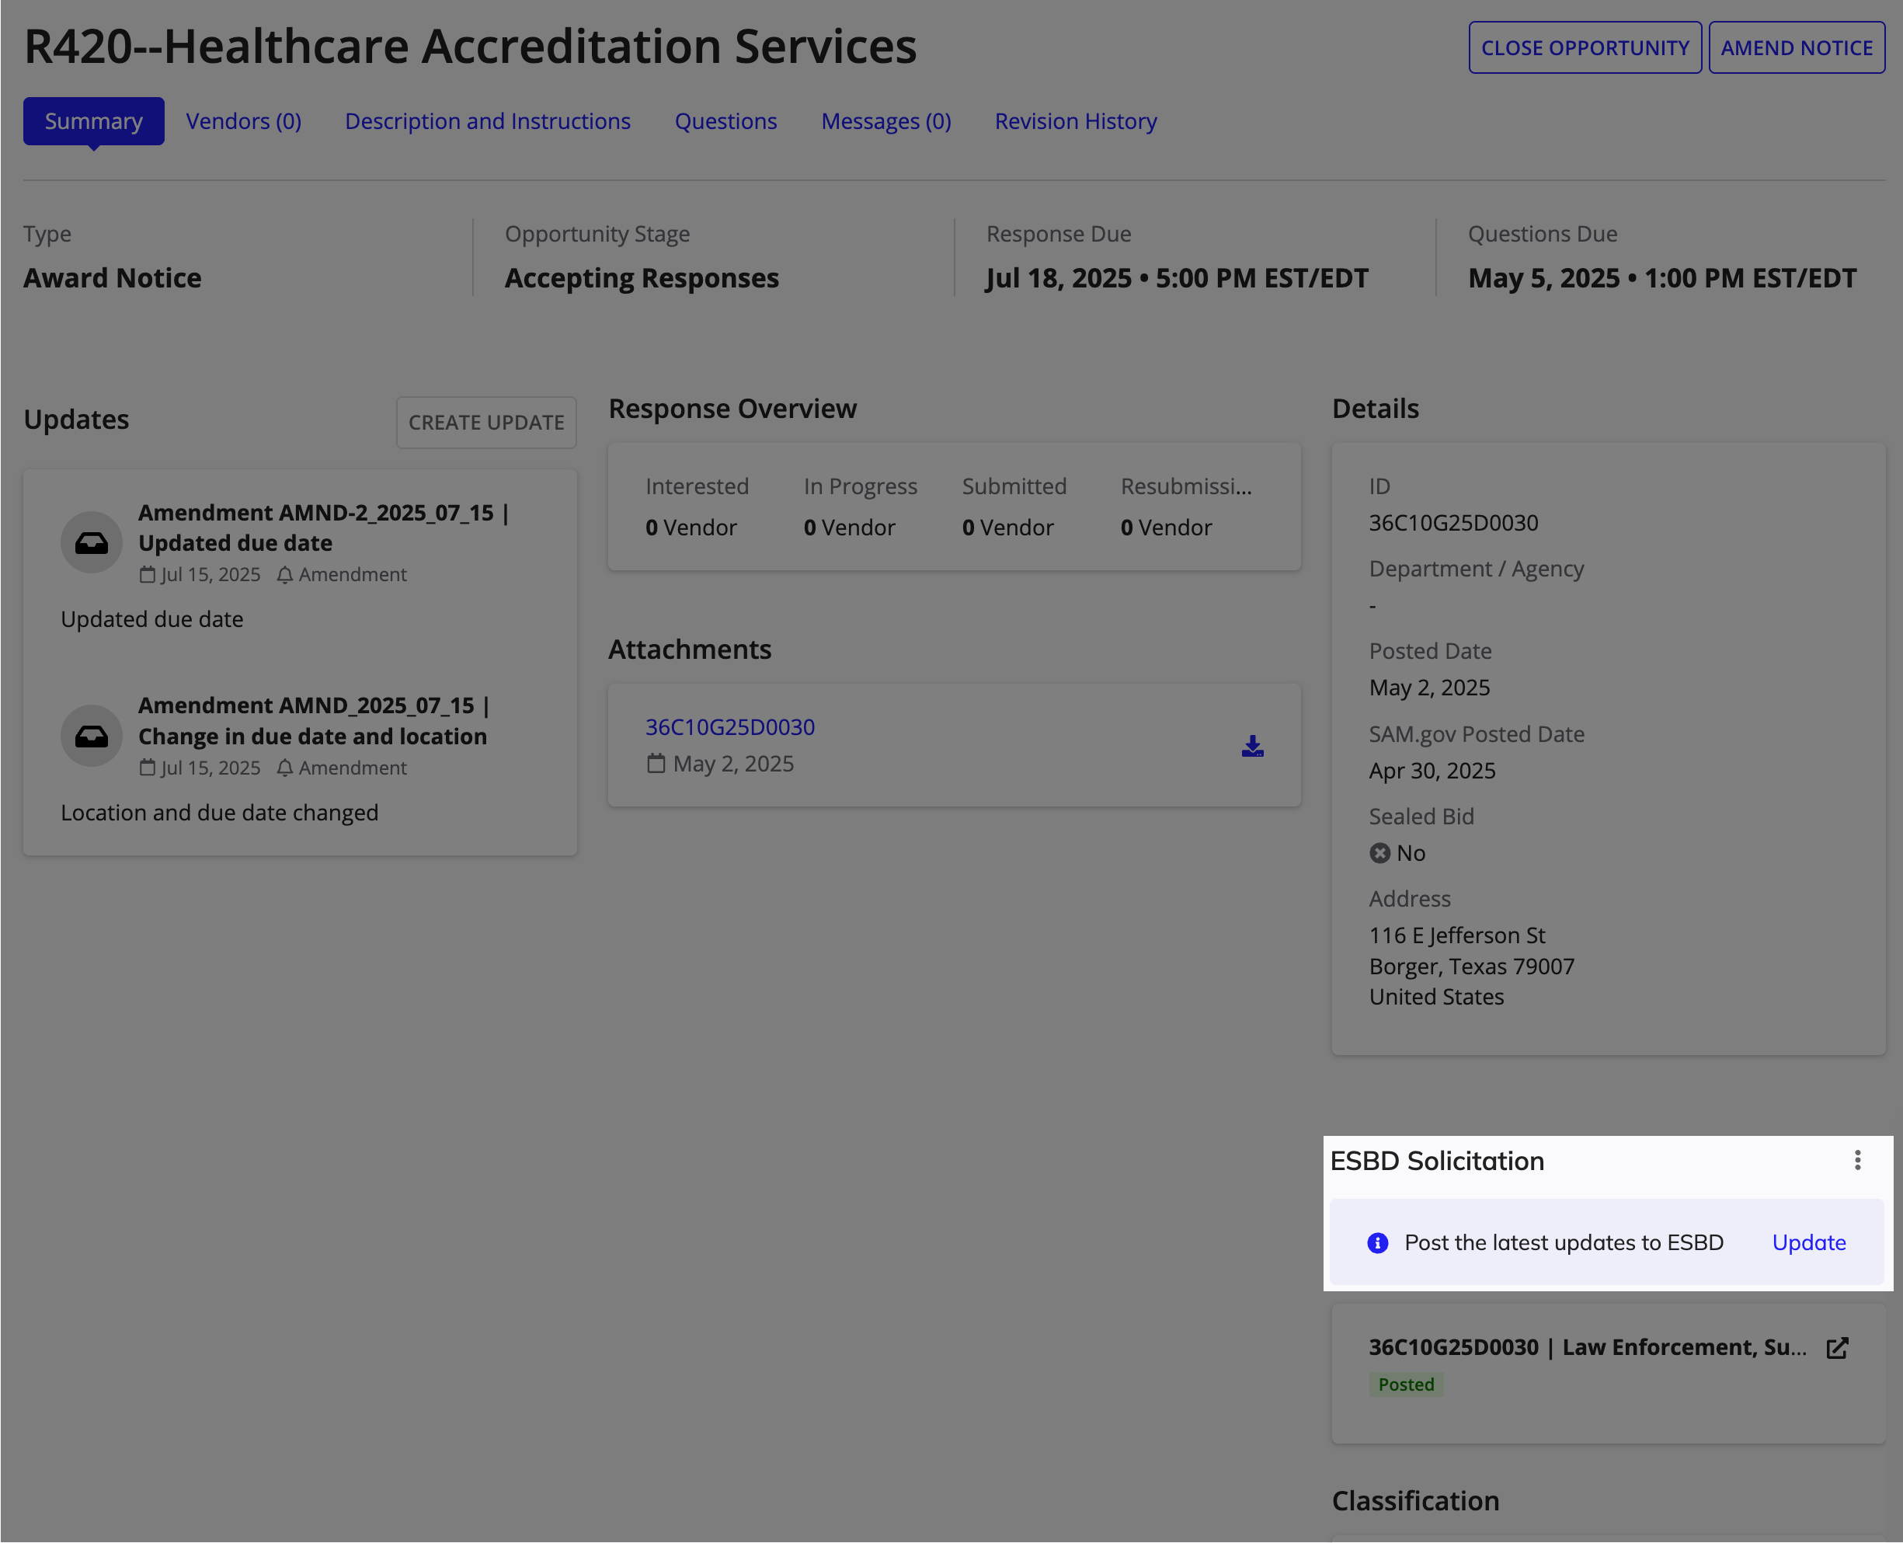The image size is (1903, 1543).
Task: Open 36C10G25D0030 | Law Enforcement posting
Action: [x=1588, y=1347]
